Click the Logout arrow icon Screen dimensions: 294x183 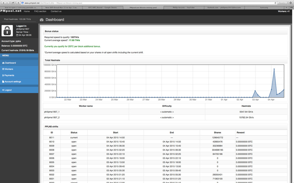3,90
